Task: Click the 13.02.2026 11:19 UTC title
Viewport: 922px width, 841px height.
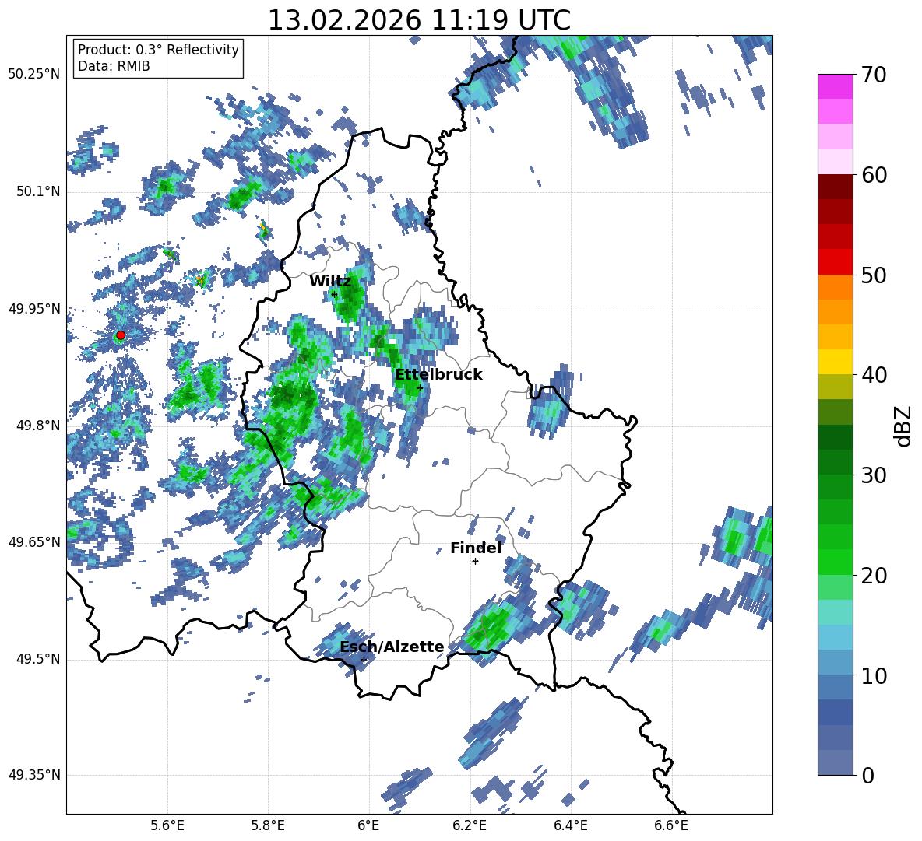Action: click(x=419, y=20)
